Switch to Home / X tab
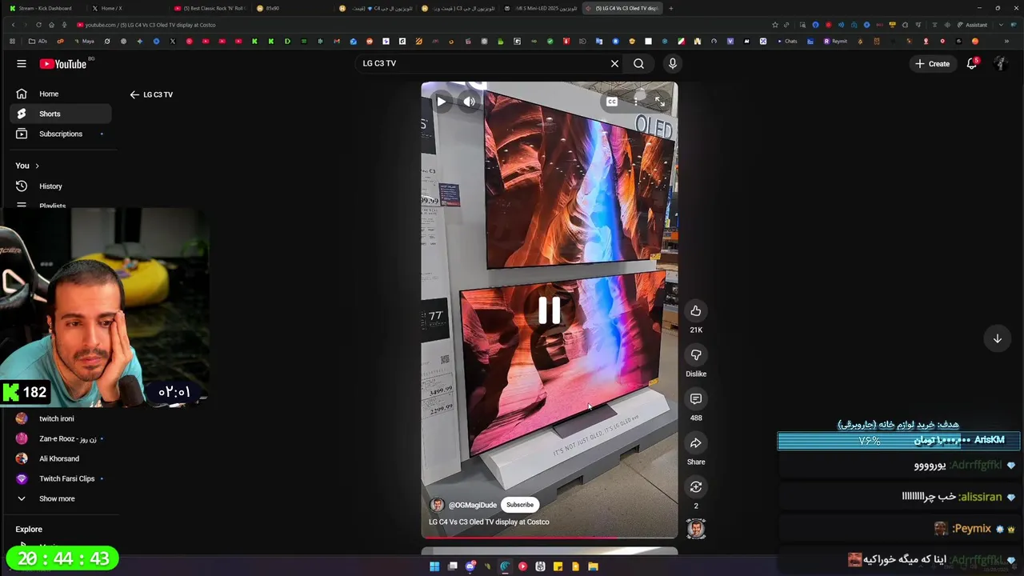This screenshot has width=1024, height=576. click(126, 8)
